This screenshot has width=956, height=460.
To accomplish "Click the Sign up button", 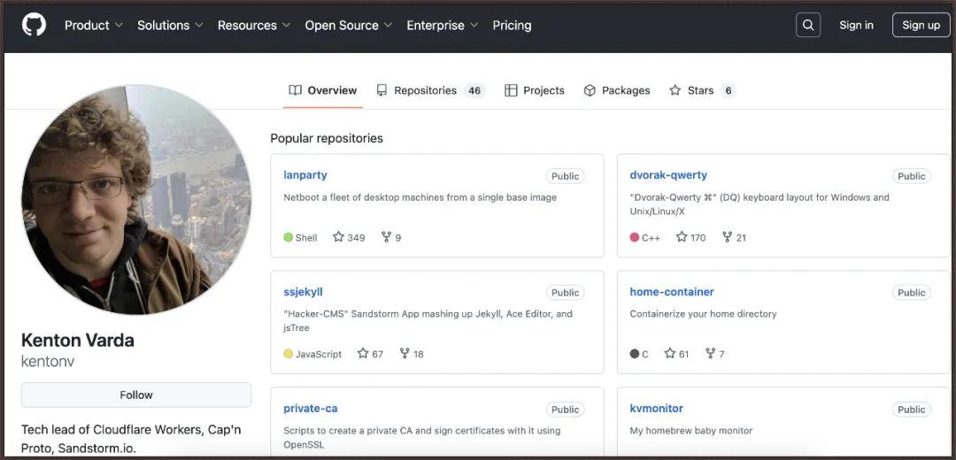I will click(921, 25).
